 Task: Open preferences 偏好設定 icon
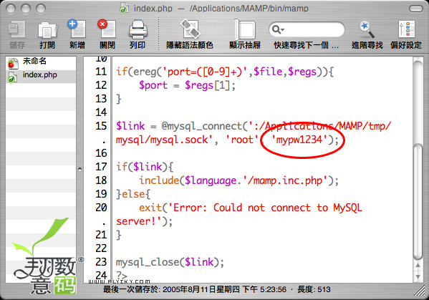tap(406, 29)
